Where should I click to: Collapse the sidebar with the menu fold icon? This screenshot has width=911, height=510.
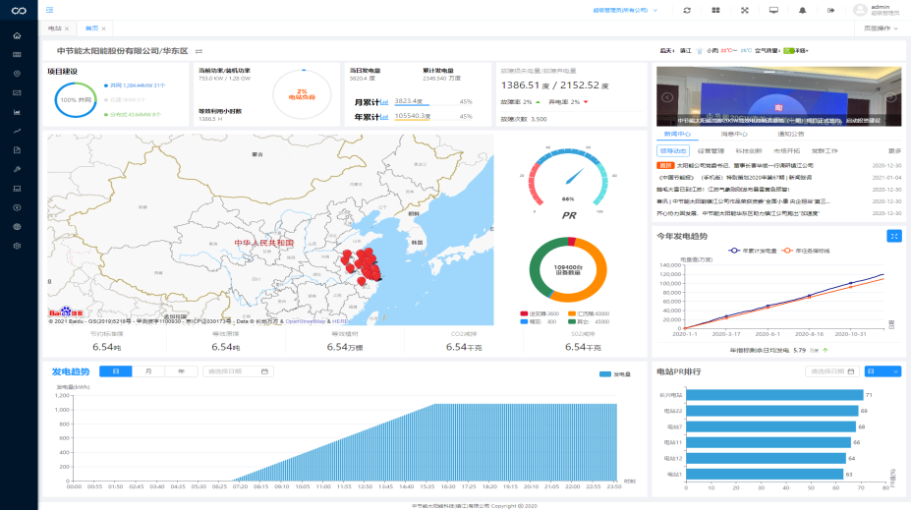click(x=49, y=10)
